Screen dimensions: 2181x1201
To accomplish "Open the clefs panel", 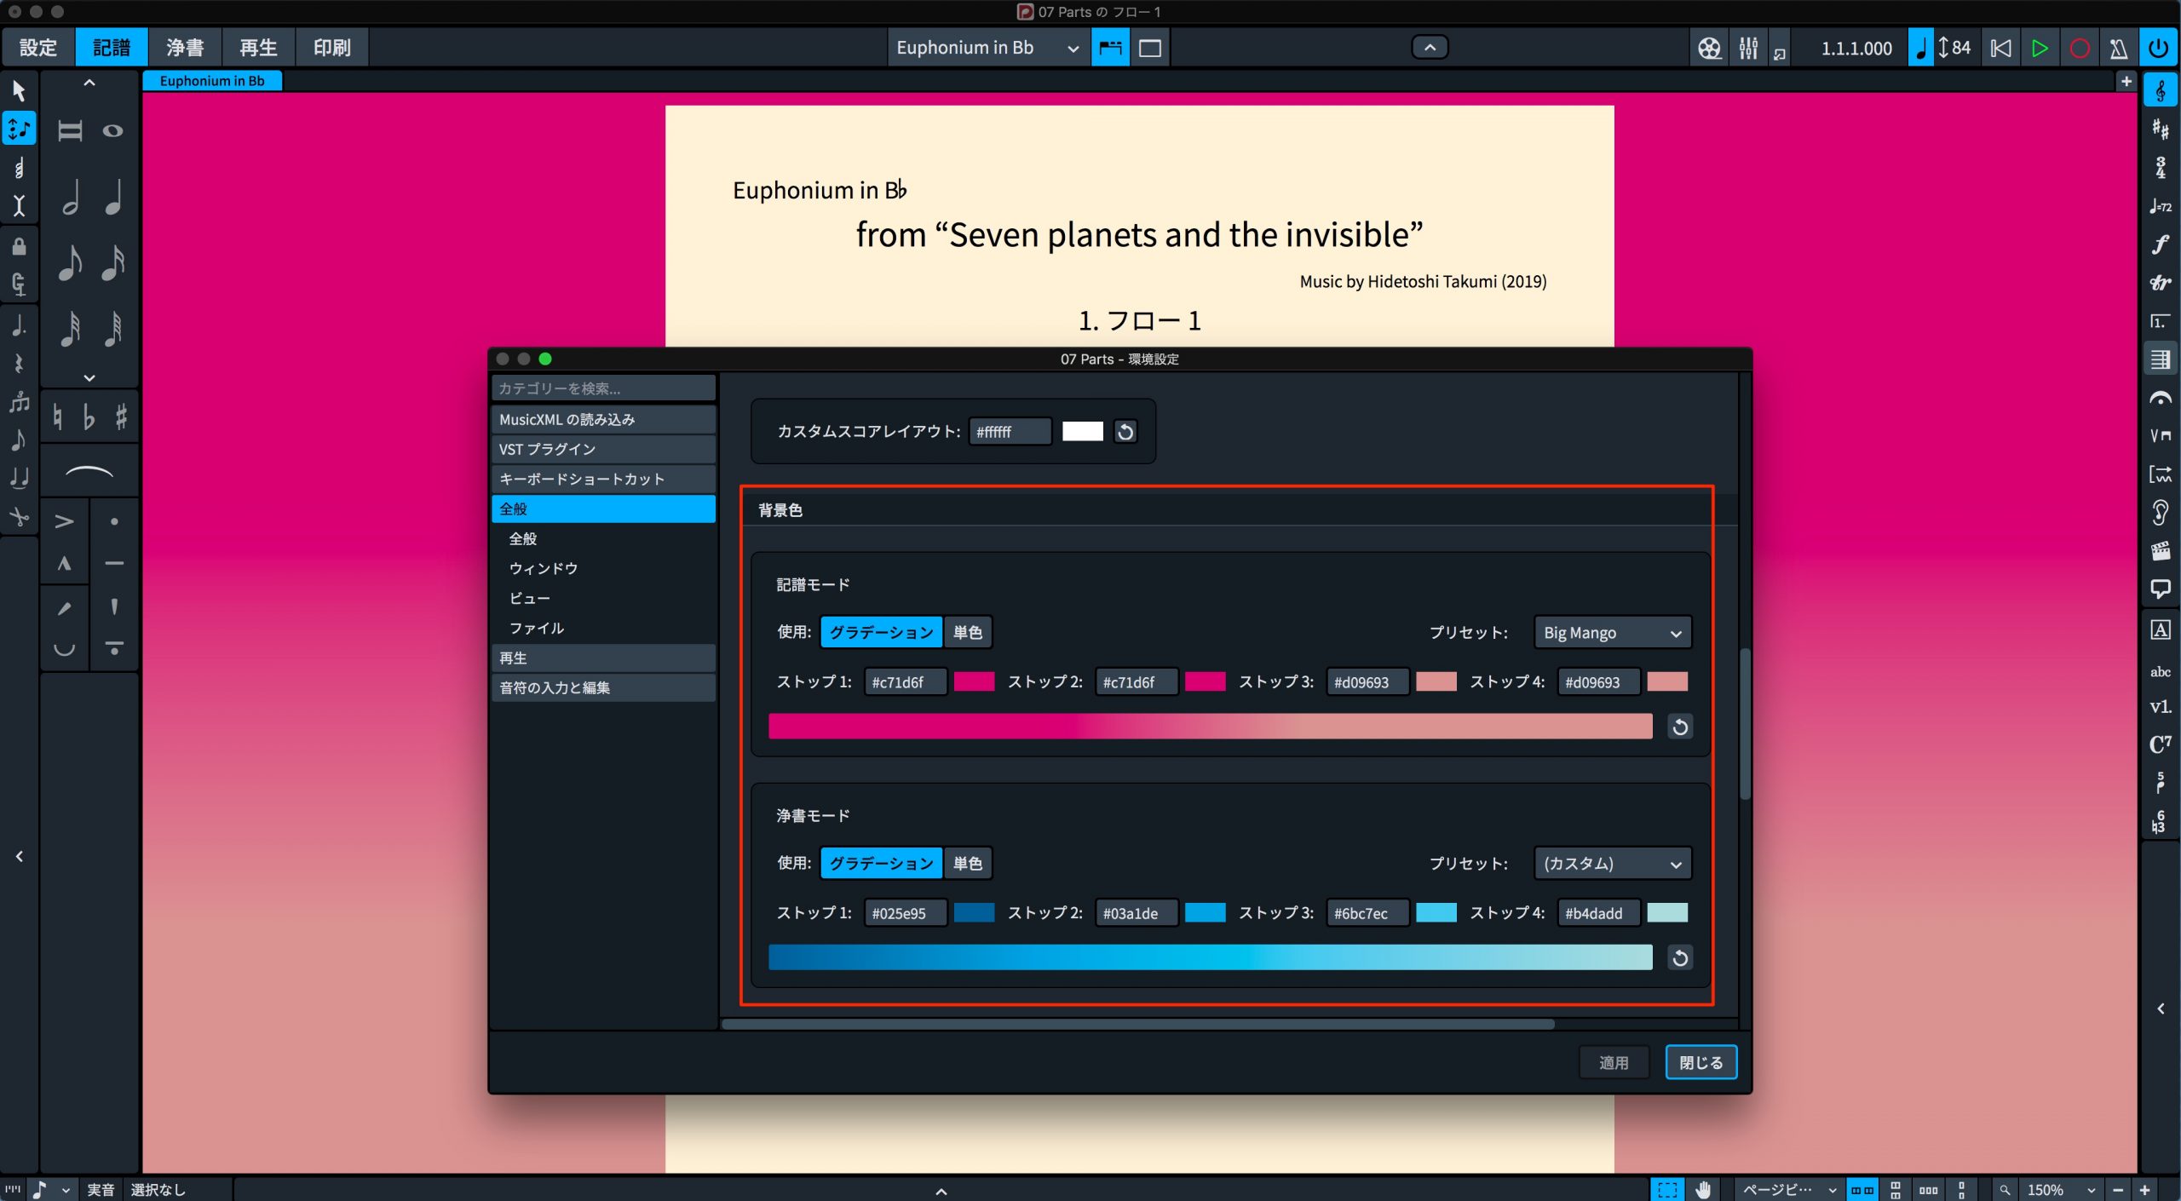I will pos(2160,90).
